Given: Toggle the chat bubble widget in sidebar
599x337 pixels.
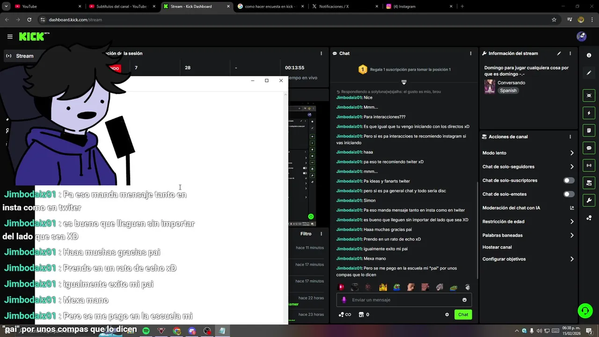Looking at the screenshot, I should coord(589,148).
